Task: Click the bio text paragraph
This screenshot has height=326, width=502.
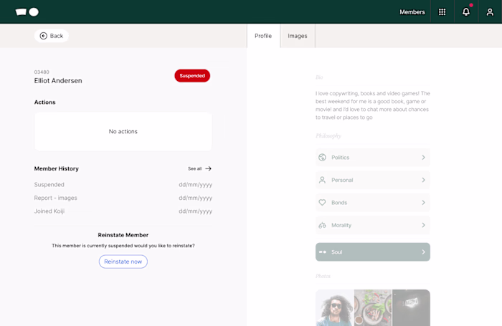Action: click(373, 105)
